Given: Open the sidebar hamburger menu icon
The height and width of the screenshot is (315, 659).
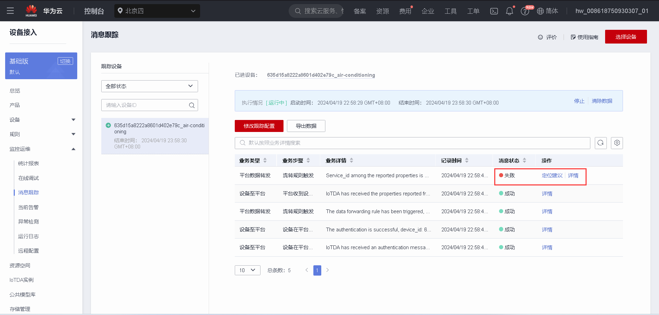Looking at the screenshot, I should click(x=10, y=11).
